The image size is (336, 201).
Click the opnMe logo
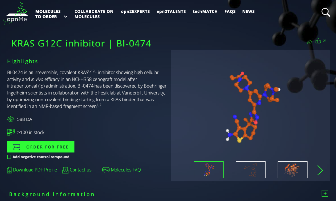tap(16, 13)
